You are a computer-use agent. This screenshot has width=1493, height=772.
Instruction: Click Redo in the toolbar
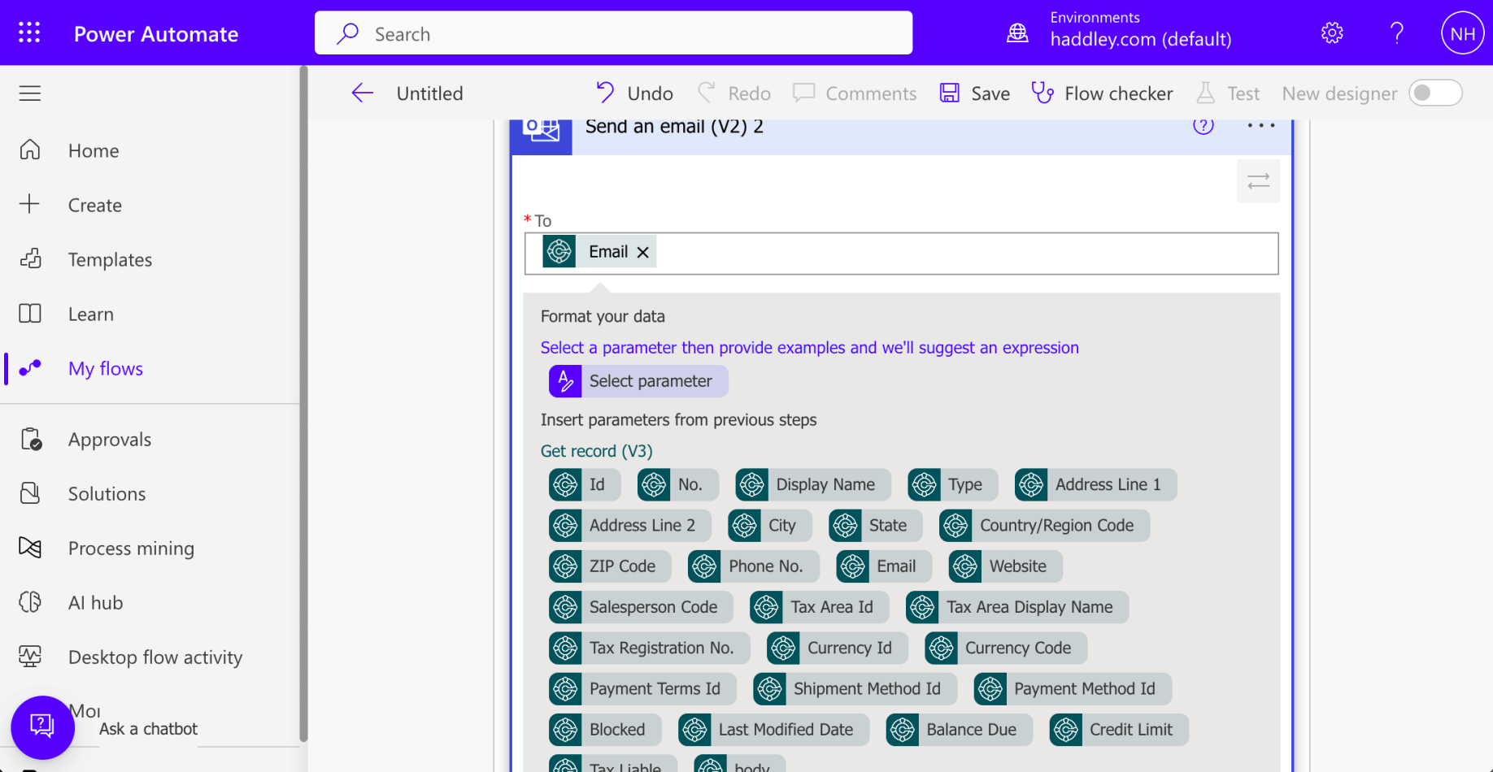click(733, 93)
